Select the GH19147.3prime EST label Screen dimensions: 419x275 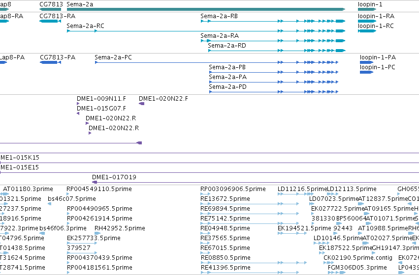[x=395, y=248]
